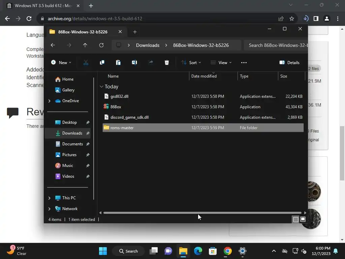Open Chrome side panel icon
The width and height of the screenshot is (345, 259).
point(316,19)
